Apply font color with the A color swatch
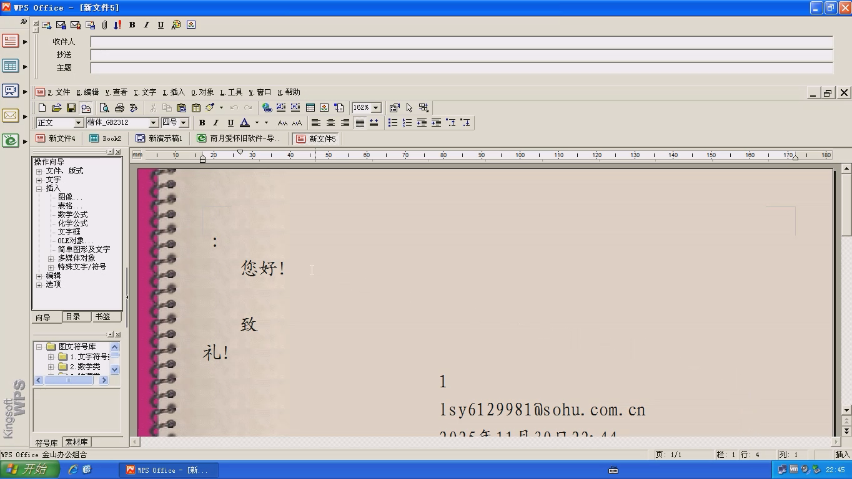Screen dimensions: 852x479 pyautogui.click(x=245, y=123)
